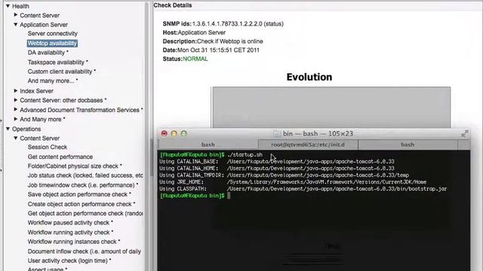Click the Evolution heading

pos(309,77)
